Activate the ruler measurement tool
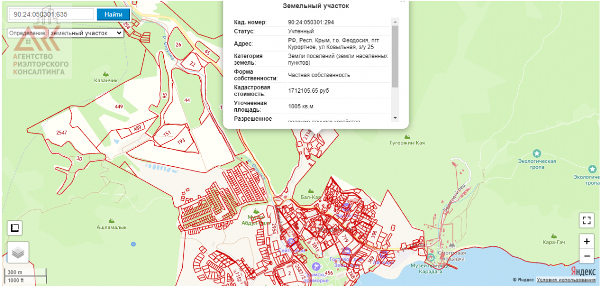The image size is (601, 286). 15,228
